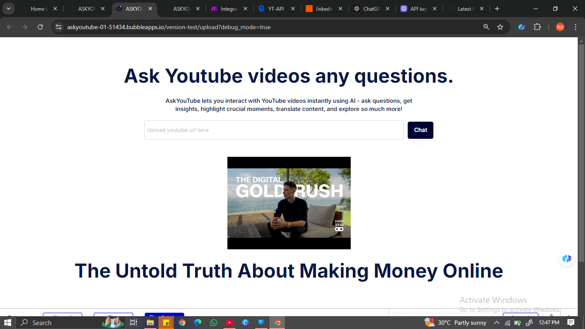Screen dimensions: 585x329
Task: Open YouTube app from taskbar
Action: click(x=229, y=323)
